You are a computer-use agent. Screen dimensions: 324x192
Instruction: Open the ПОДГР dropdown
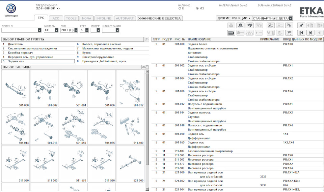click(x=98, y=30)
